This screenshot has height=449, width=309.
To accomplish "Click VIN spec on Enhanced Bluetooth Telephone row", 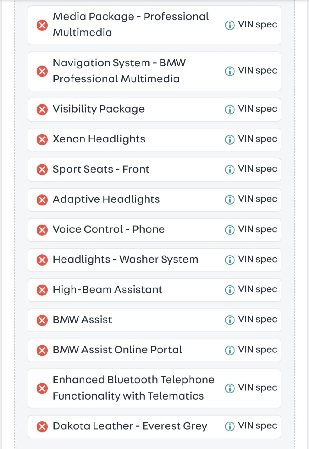I will coord(257,388).
